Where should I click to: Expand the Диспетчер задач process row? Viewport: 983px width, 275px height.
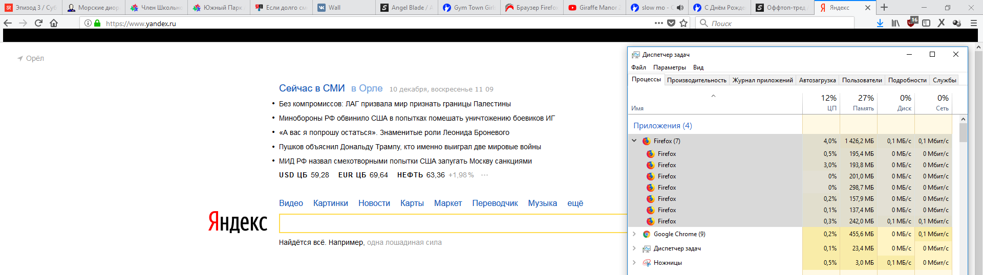pos(634,248)
